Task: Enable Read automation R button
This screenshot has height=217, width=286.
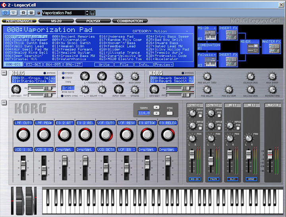Action: (23, 13)
